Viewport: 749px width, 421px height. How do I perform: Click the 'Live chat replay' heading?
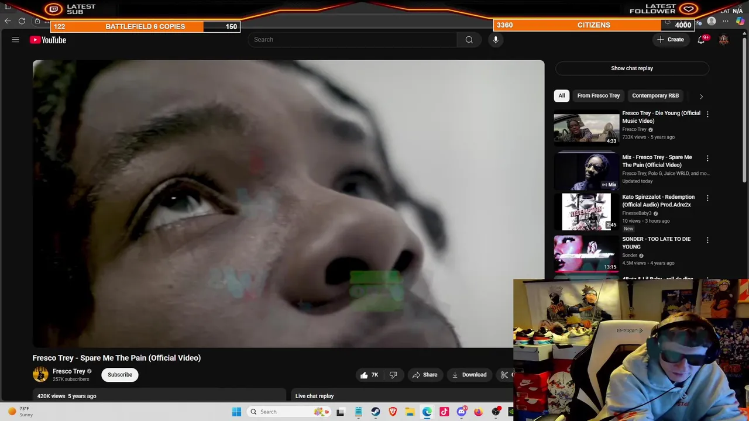(314, 396)
